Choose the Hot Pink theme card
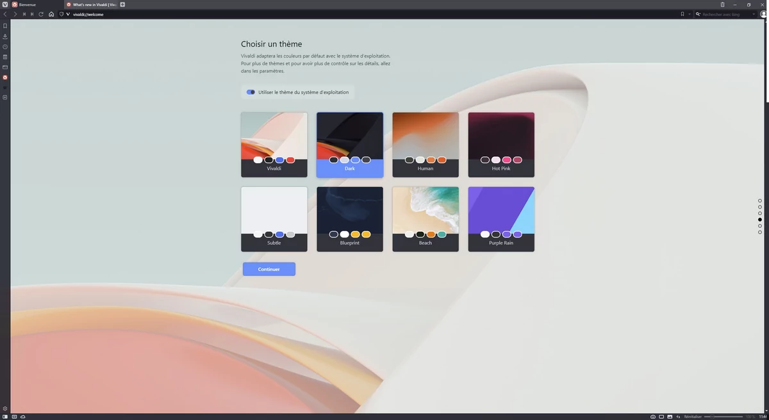769x420 pixels. pos(501,145)
